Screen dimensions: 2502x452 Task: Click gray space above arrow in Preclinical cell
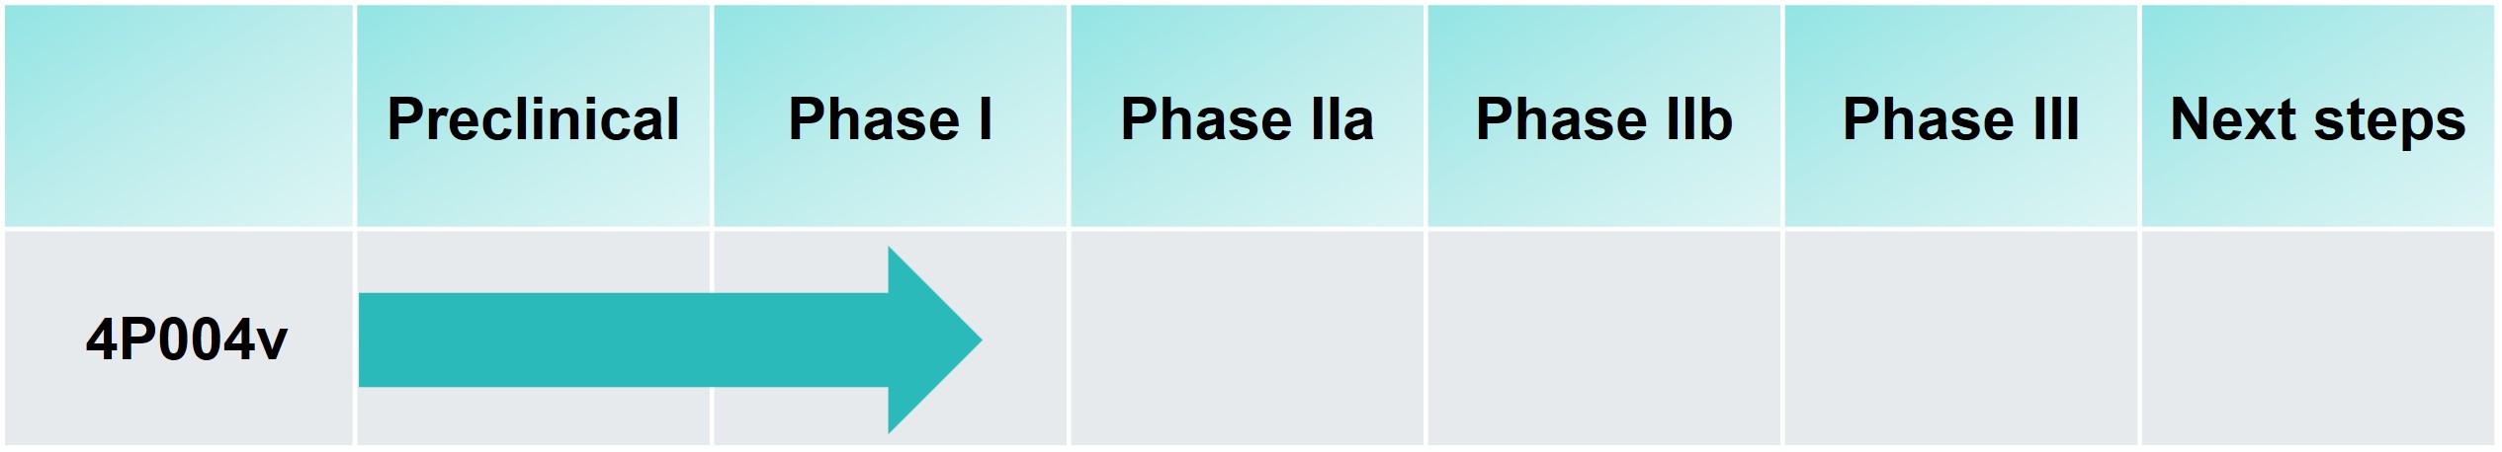(534, 262)
